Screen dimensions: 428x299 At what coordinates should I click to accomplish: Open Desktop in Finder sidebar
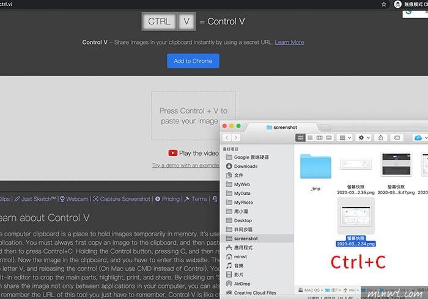pos(239,220)
